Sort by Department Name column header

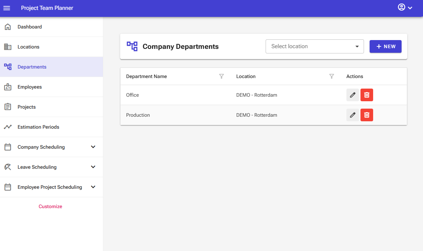[147, 76]
